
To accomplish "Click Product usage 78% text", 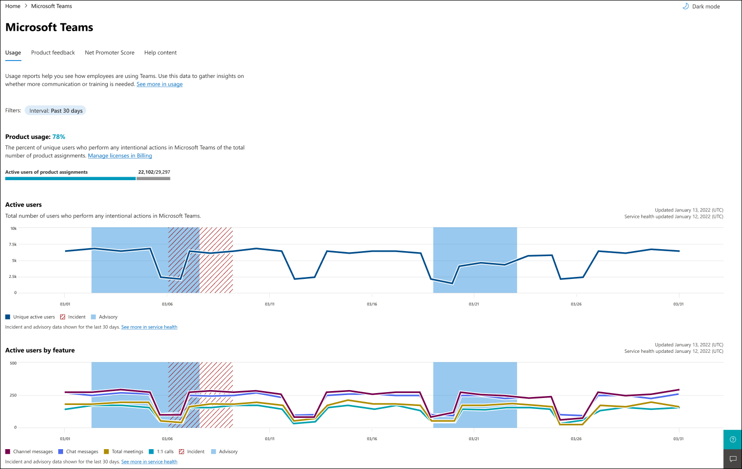I will pos(35,137).
